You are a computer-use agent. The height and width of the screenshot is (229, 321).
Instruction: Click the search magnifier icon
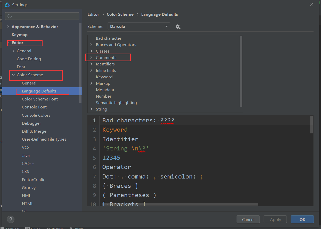9,16
